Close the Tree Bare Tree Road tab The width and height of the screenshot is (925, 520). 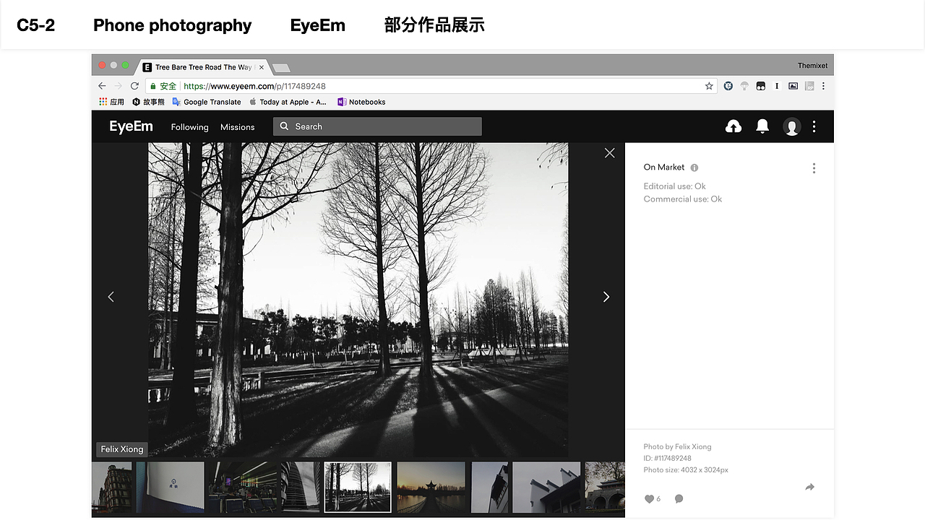click(x=262, y=67)
